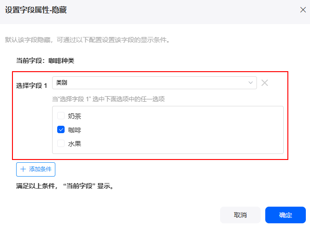The height and width of the screenshot is (227, 310).
Task: Expand the chevron arrow of 类别 dropdown
Action: [x=250, y=83]
